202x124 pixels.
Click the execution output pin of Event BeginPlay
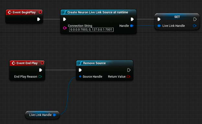coord(39,19)
